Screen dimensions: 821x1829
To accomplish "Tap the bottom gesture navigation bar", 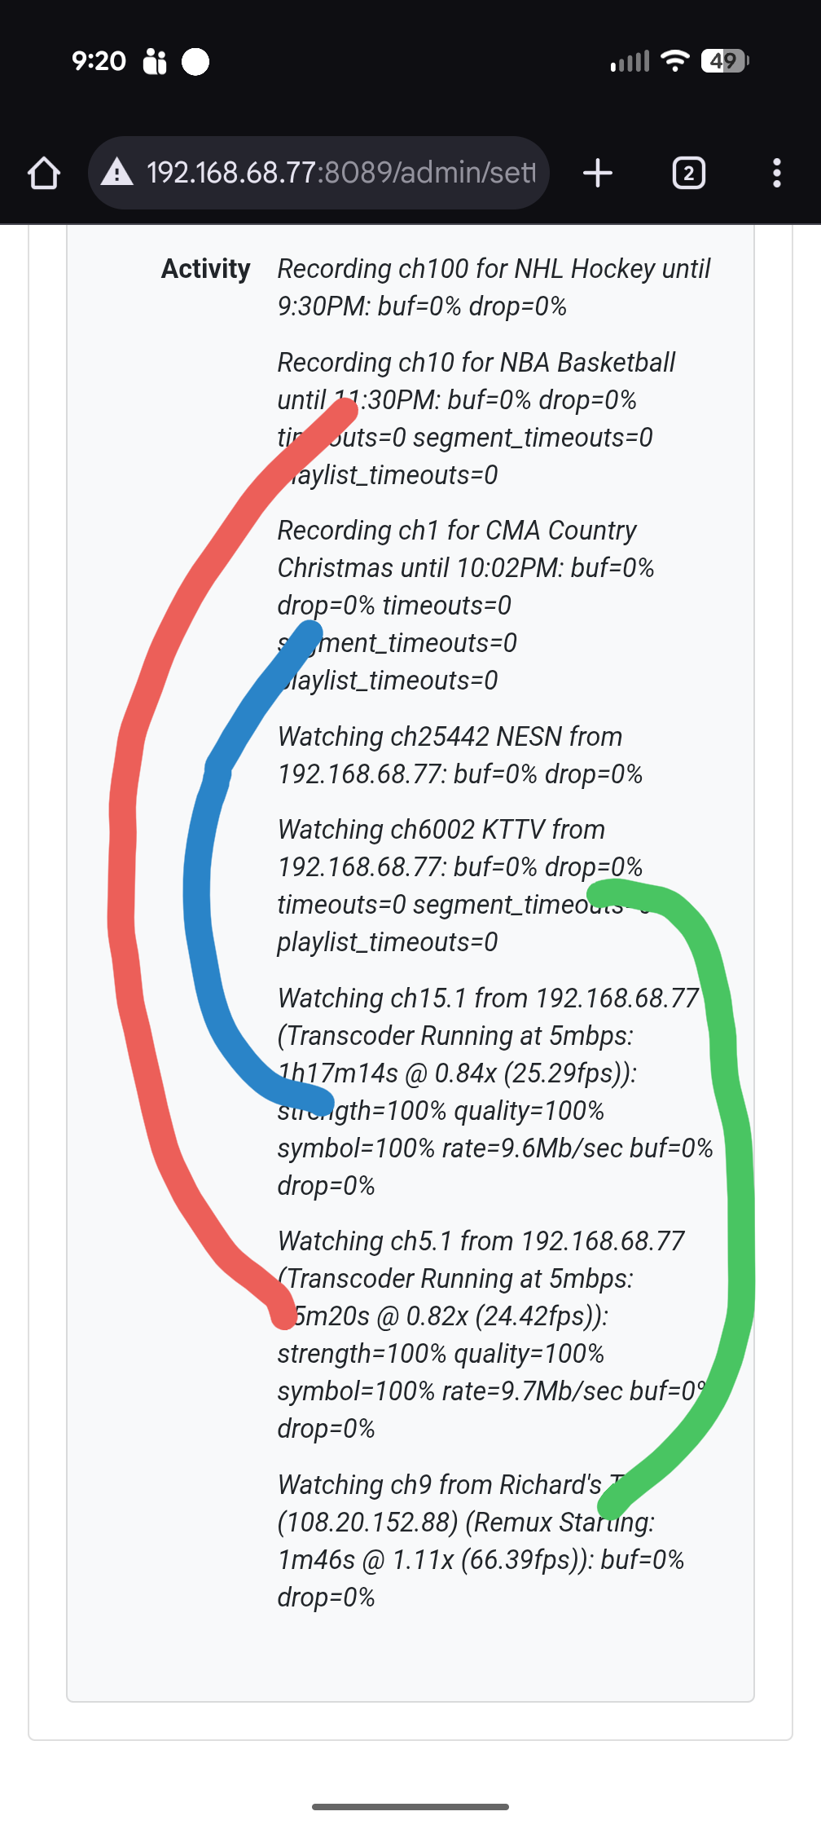I will [410, 1806].
